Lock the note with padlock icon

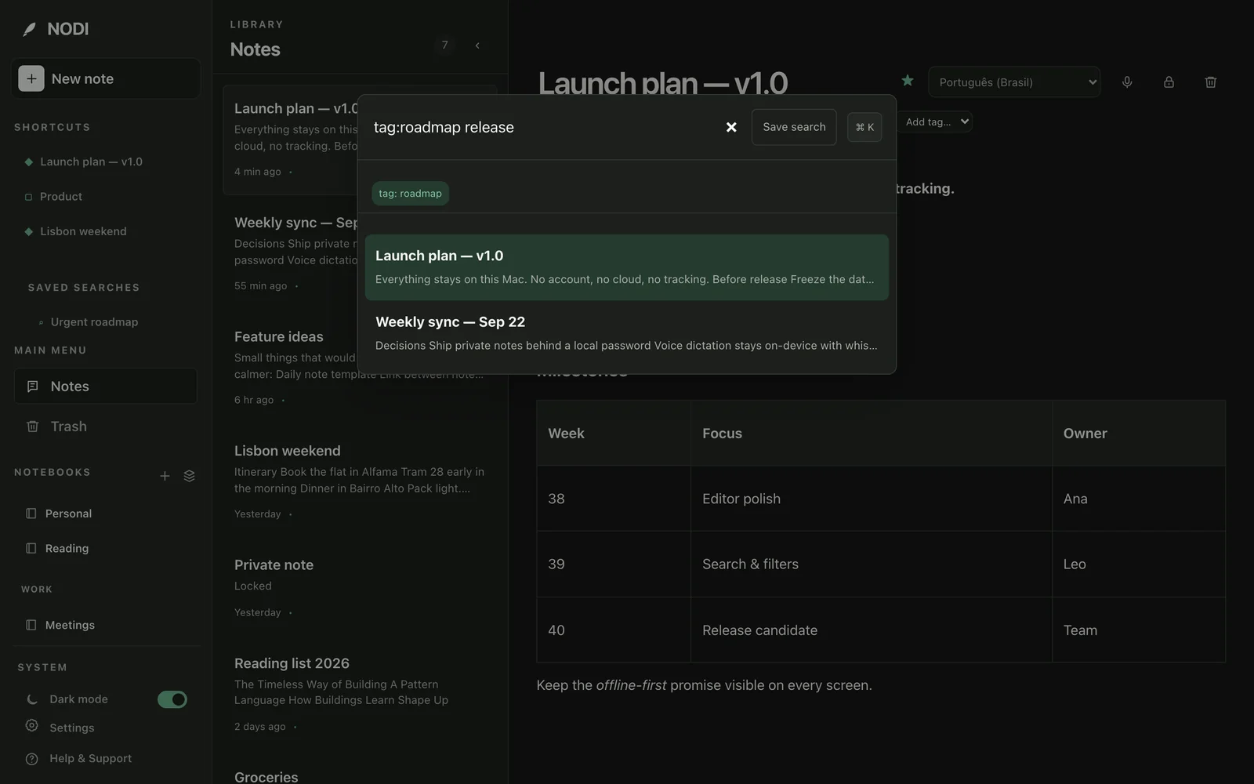[x=1169, y=82]
